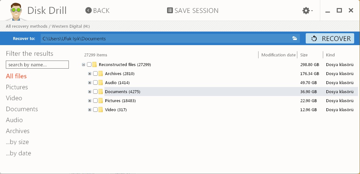Select the Documents (4275) row label
This screenshot has width=360, height=174.
122,92
